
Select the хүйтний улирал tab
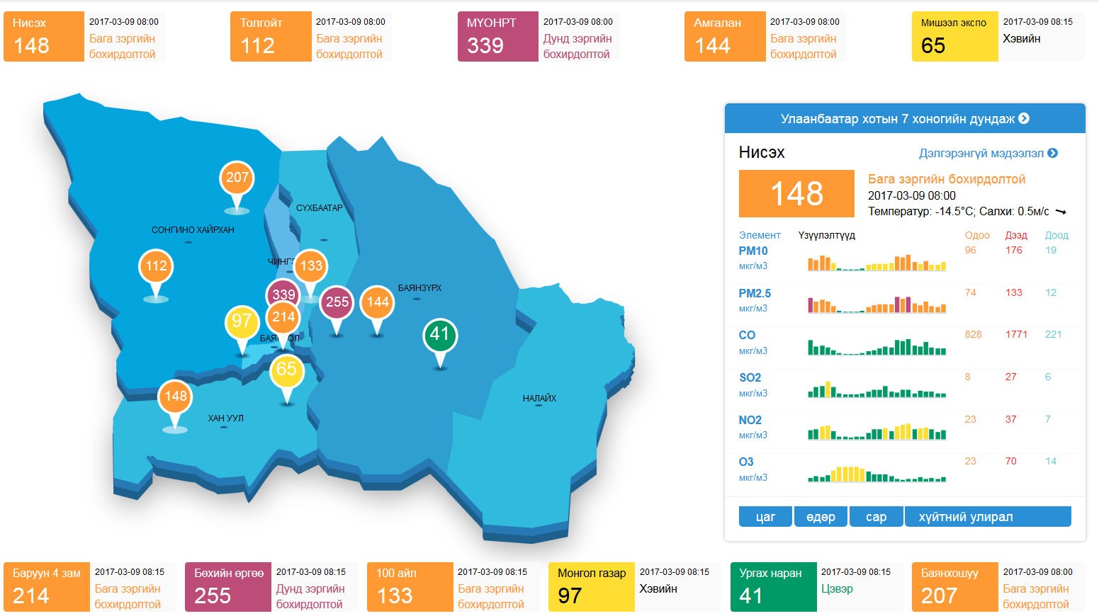[987, 517]
